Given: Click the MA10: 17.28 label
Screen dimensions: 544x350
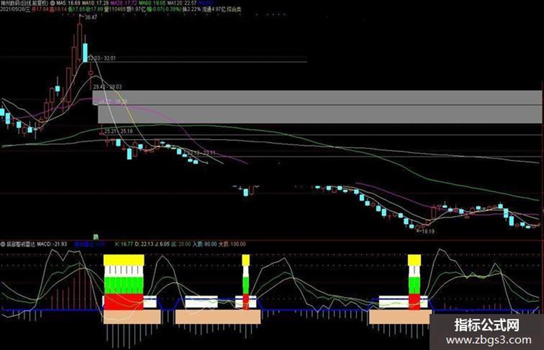Looking at the screenshot, I should click(x=95, y=3).
